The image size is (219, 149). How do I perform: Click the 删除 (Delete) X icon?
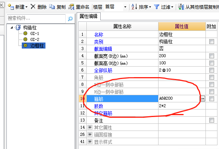[x=33, y=6]
